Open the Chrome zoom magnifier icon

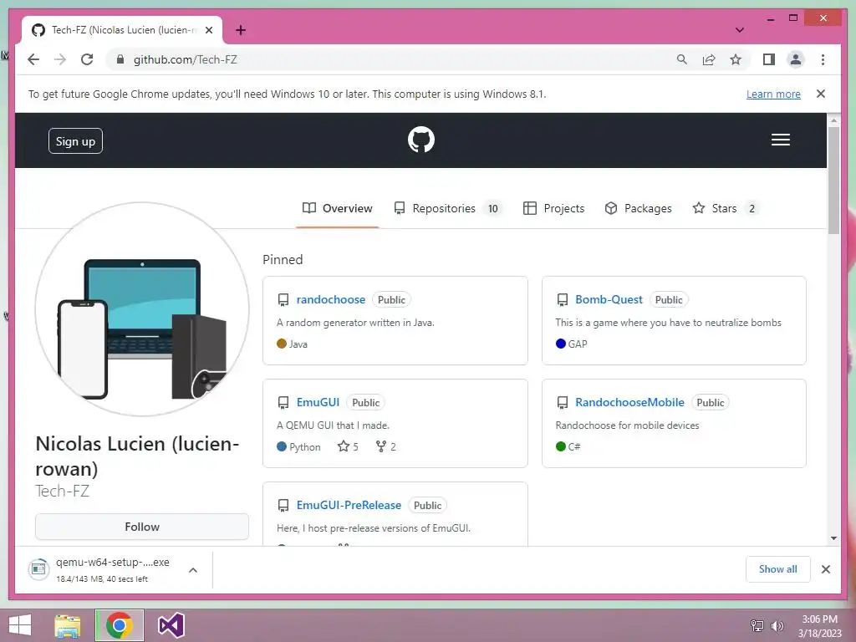pos(682,59)
